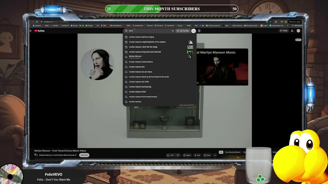The width and height of the screenshot is (328, 184).
Task: Open the notifications bell
Action: tap(292, 31)
